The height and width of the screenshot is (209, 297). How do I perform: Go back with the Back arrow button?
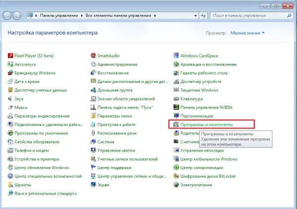point(7,15)
